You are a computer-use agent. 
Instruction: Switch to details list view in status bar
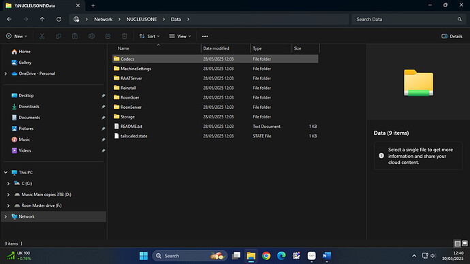pyautogui.click(x=458, y=244)
